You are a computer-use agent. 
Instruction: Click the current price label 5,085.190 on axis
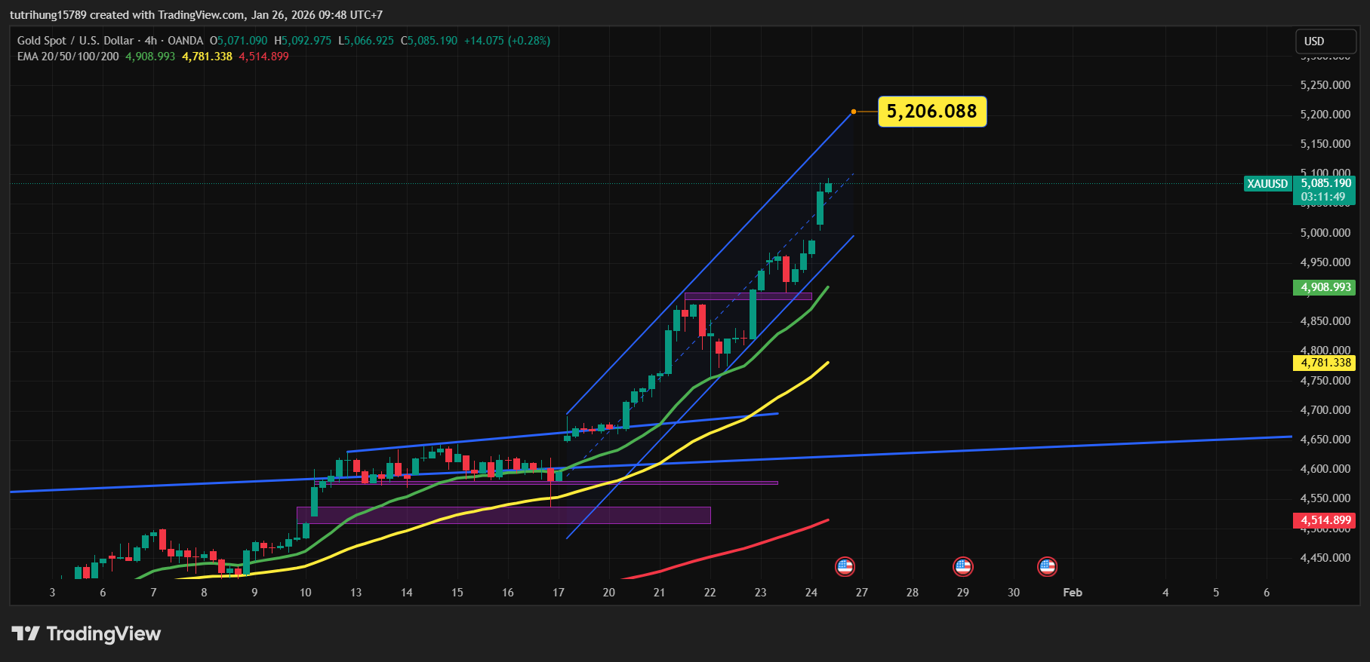tap(1325, 183)
